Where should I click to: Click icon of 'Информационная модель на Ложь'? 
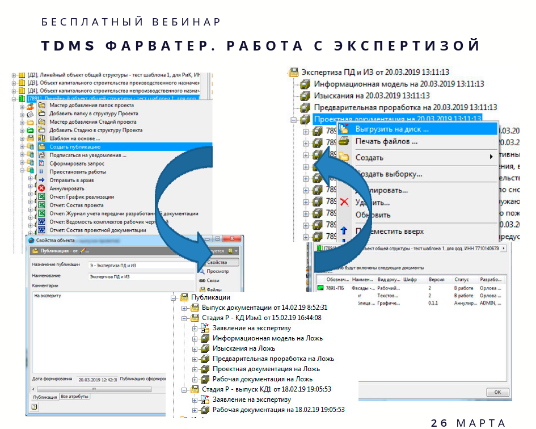[x=205, y=338]
